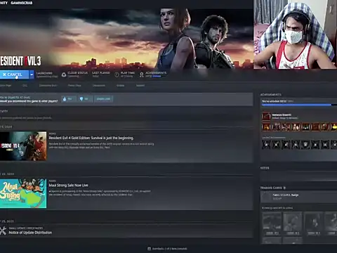Open the Maui Strong Sale Now Live article
The image size is (337, 253).
tap(68, 186)
